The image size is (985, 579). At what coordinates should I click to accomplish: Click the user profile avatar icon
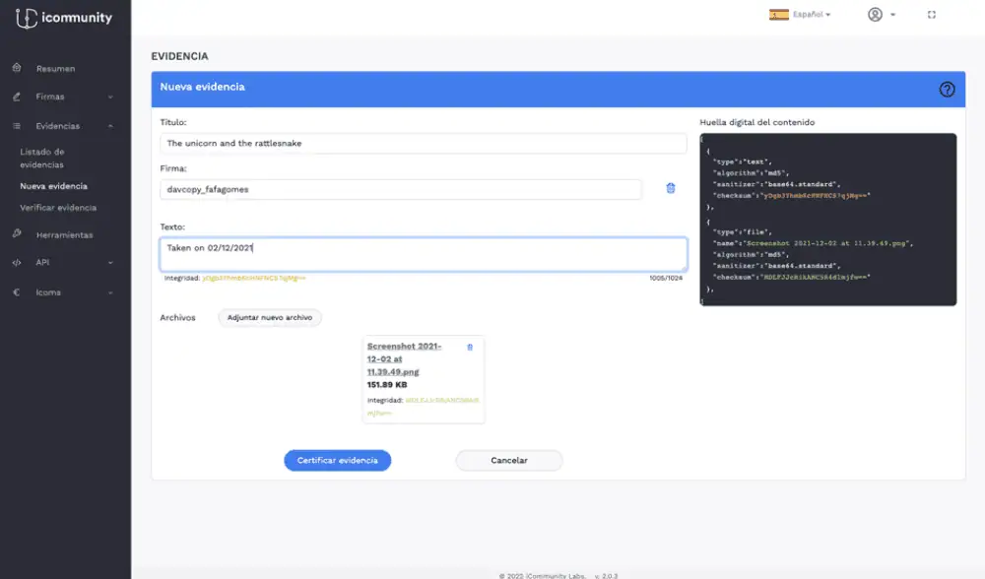click(875, 15)
